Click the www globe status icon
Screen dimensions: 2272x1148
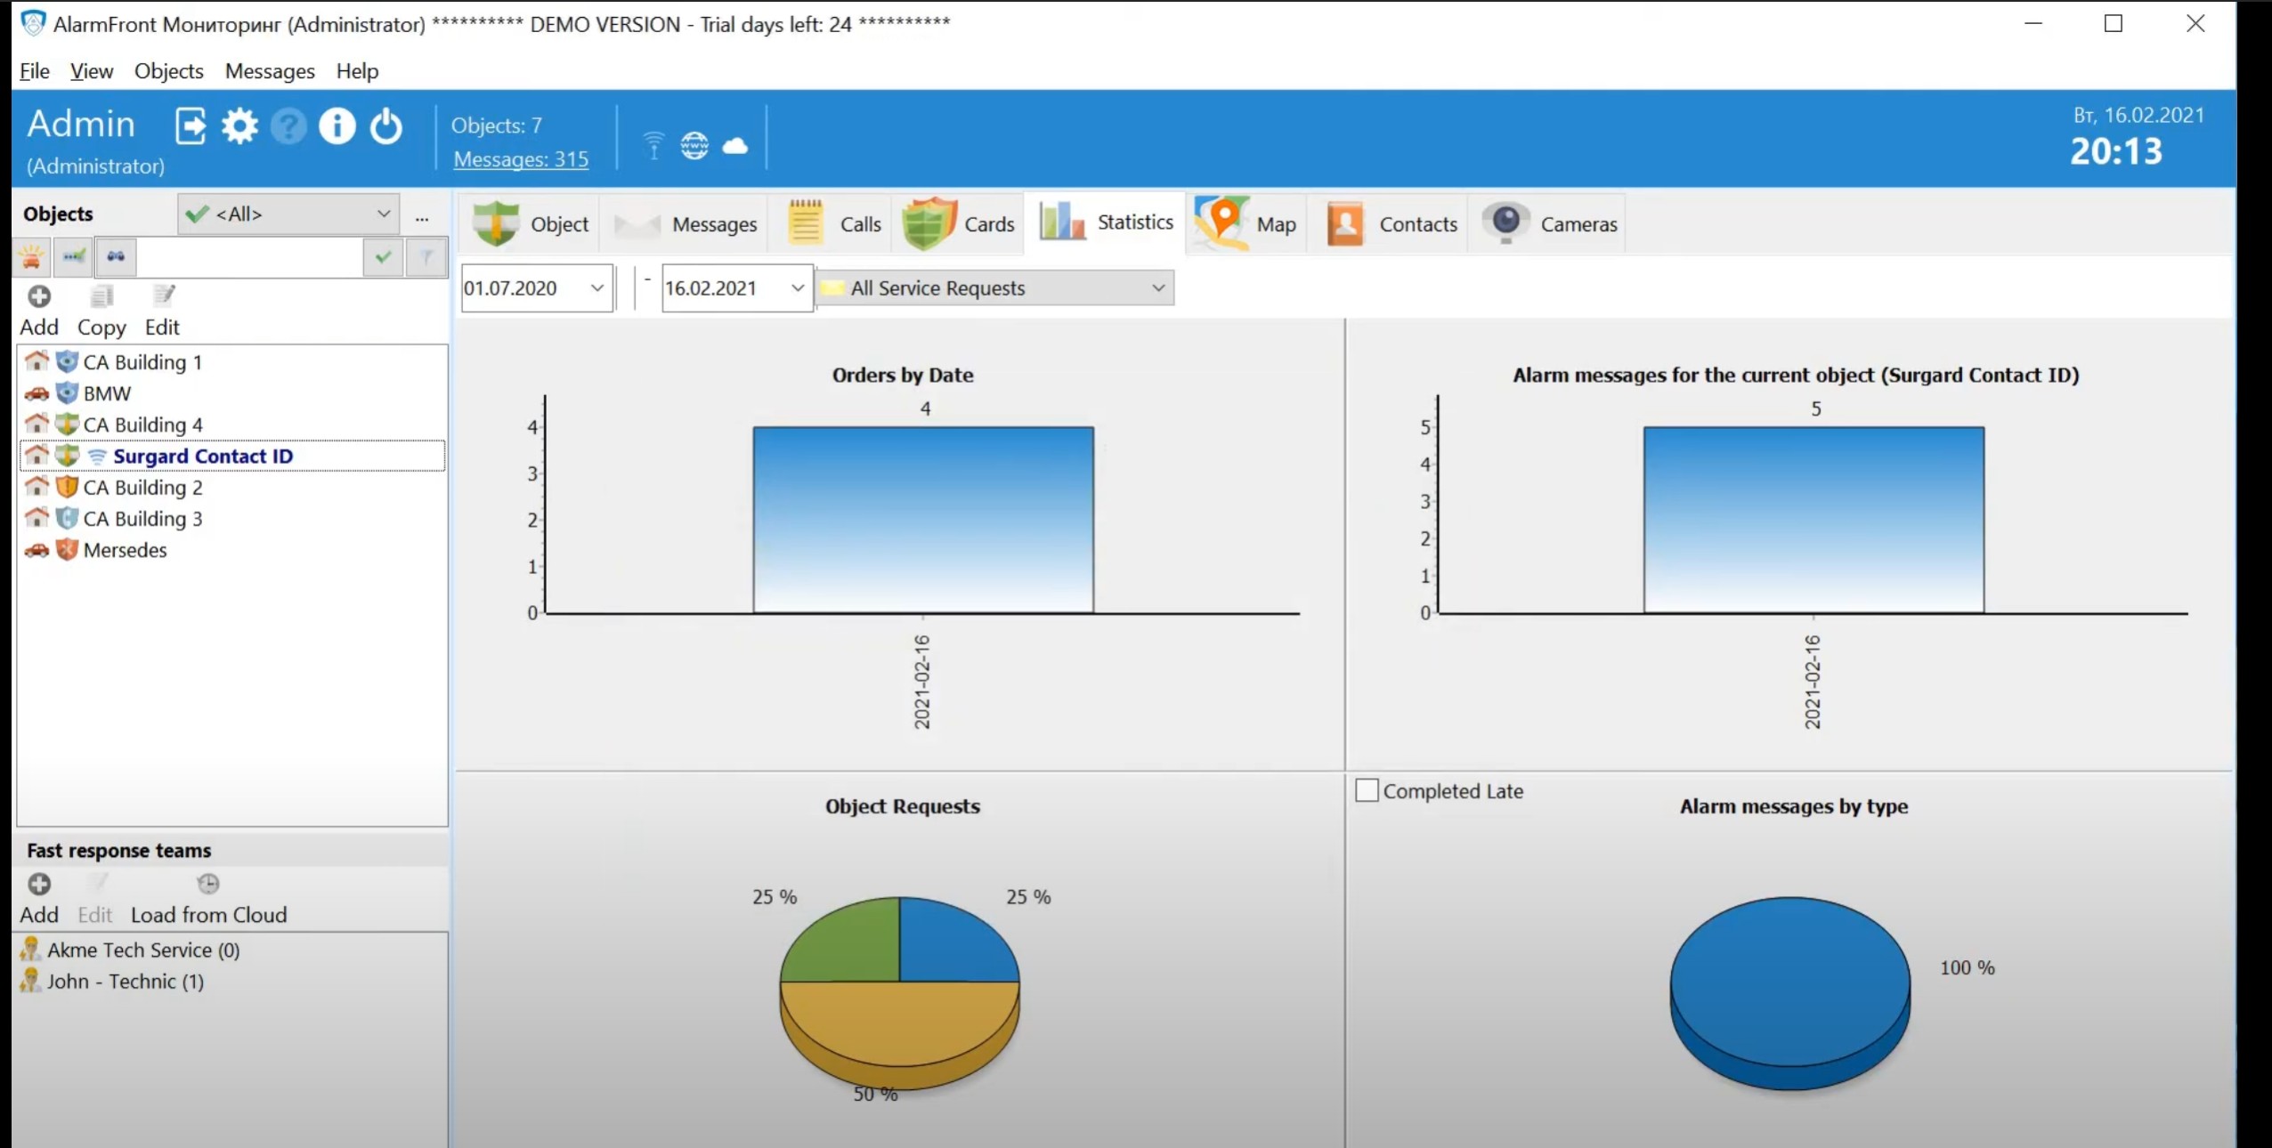coord(694,145)
